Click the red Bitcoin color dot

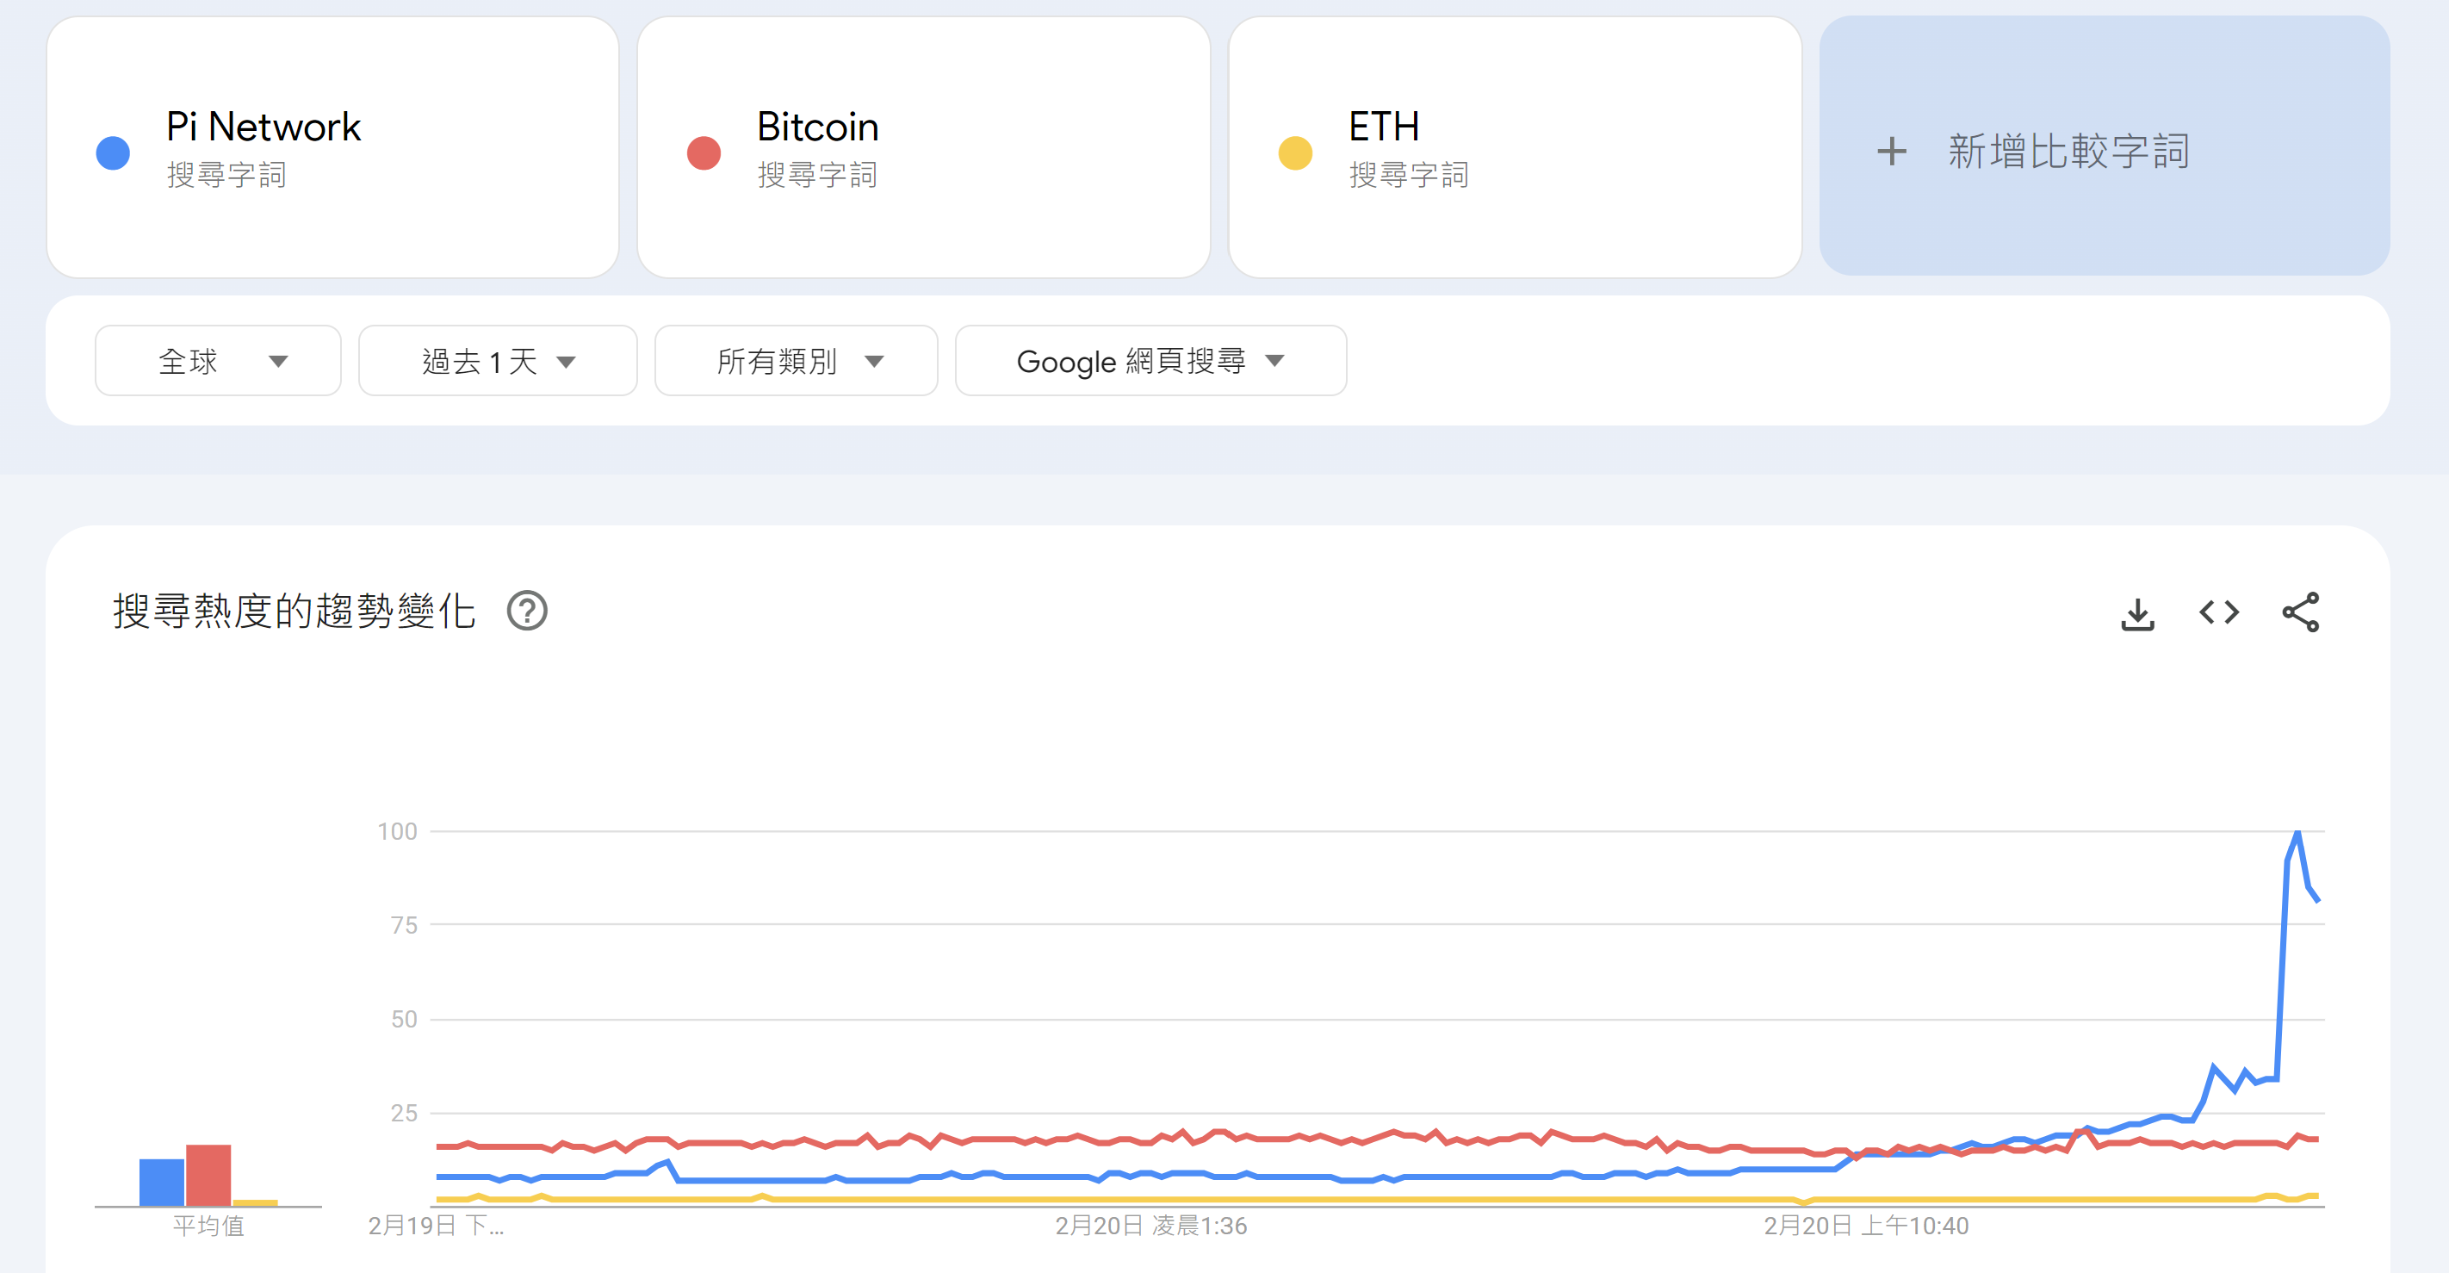[x=704, y=153]
